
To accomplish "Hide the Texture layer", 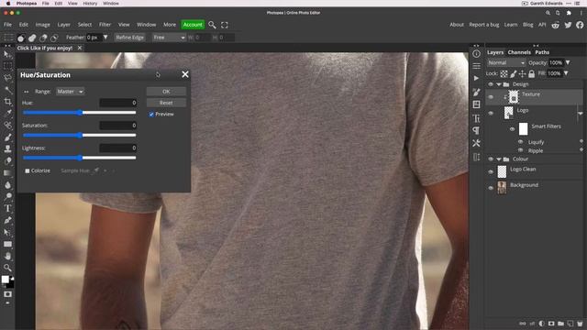I will tap(491, 97).
